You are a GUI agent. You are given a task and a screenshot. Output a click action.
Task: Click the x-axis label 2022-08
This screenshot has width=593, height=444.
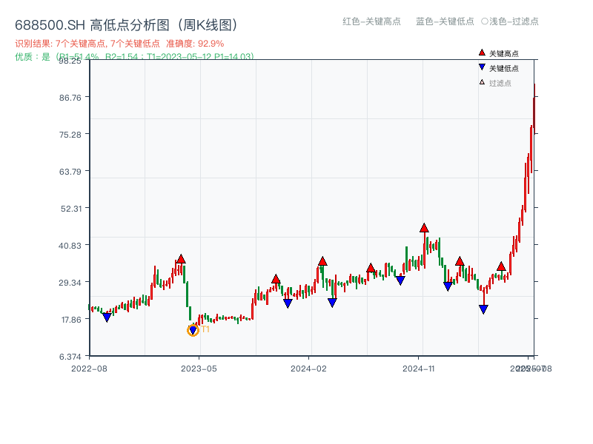coord(89,369)
